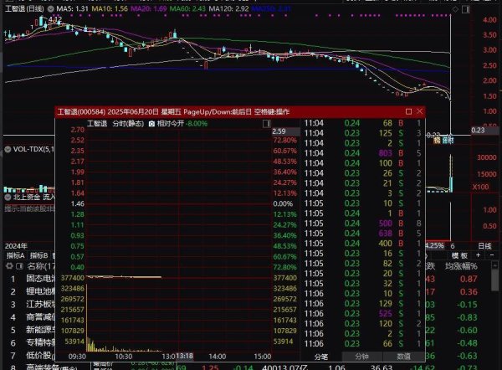Image resolution: width=502 pixels, height=370 pixels.
Task: Select the 803 B trade tick at 11:04
Action: pyautogui.click(x=362, y=153)
